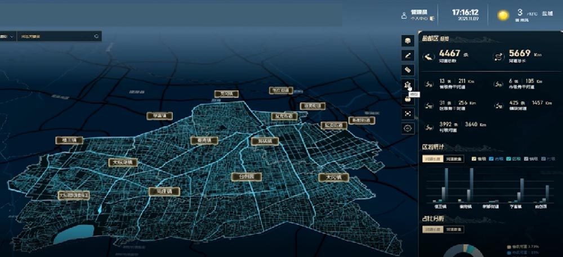The height and width of the screenshot is (257, 563).
Task: Select the pencil draw tool
Action: 408,55
